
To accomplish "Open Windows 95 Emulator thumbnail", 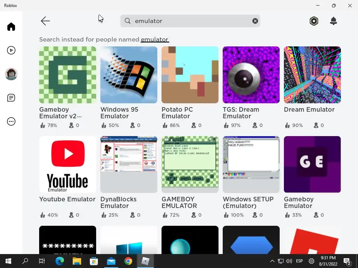I will 129,75.
